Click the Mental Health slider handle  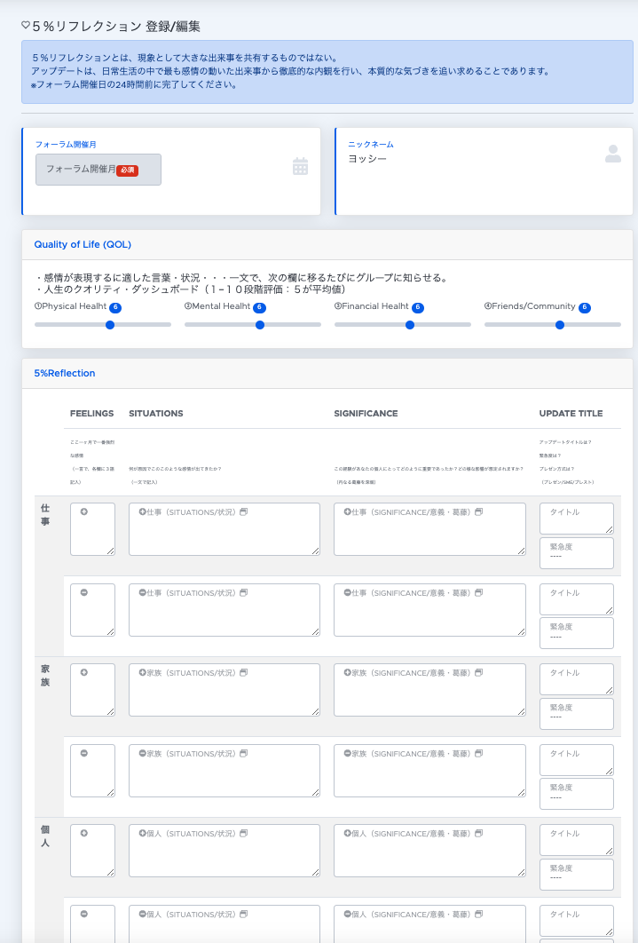click(x=260, y=325)
